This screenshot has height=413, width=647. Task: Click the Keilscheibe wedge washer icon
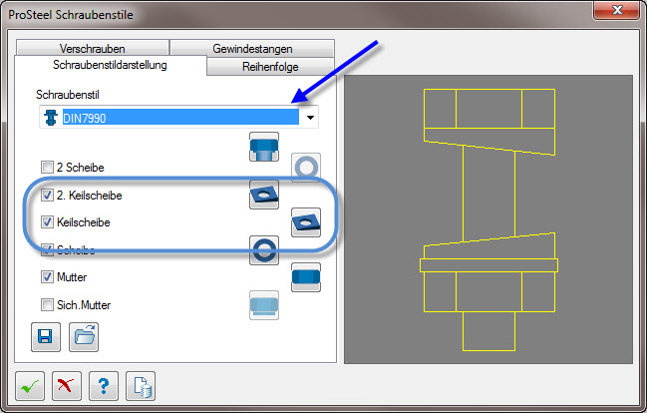pos(306,222)
